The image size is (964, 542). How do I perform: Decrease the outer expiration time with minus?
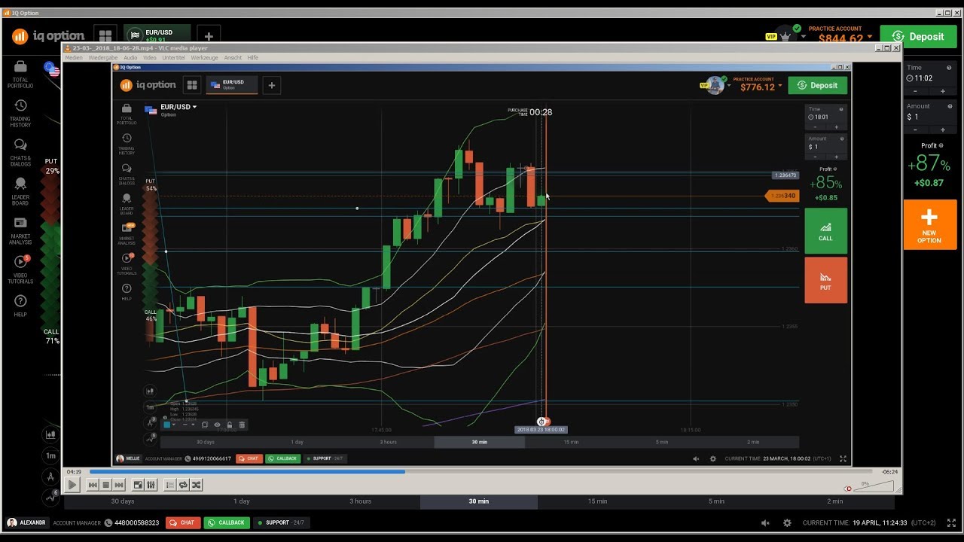pyautogui.click(x=916, y=91)
